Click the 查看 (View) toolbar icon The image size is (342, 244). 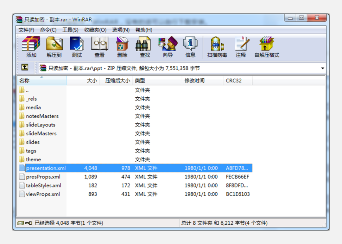click(x=100, y=44)
